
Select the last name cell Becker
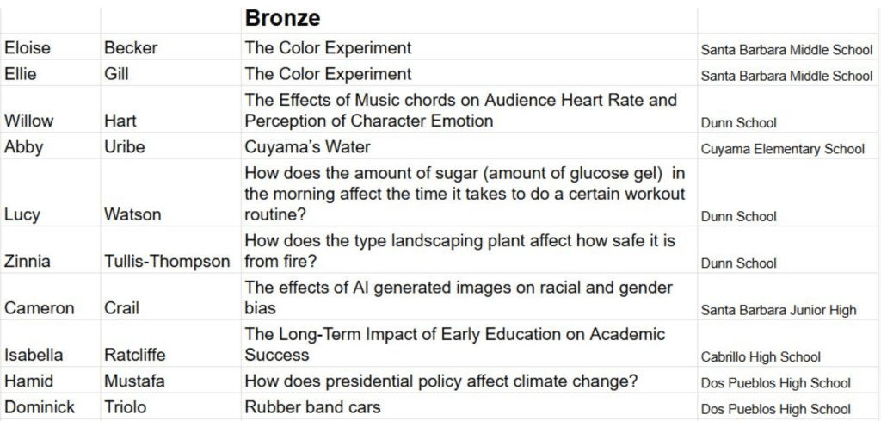point(131,48)
